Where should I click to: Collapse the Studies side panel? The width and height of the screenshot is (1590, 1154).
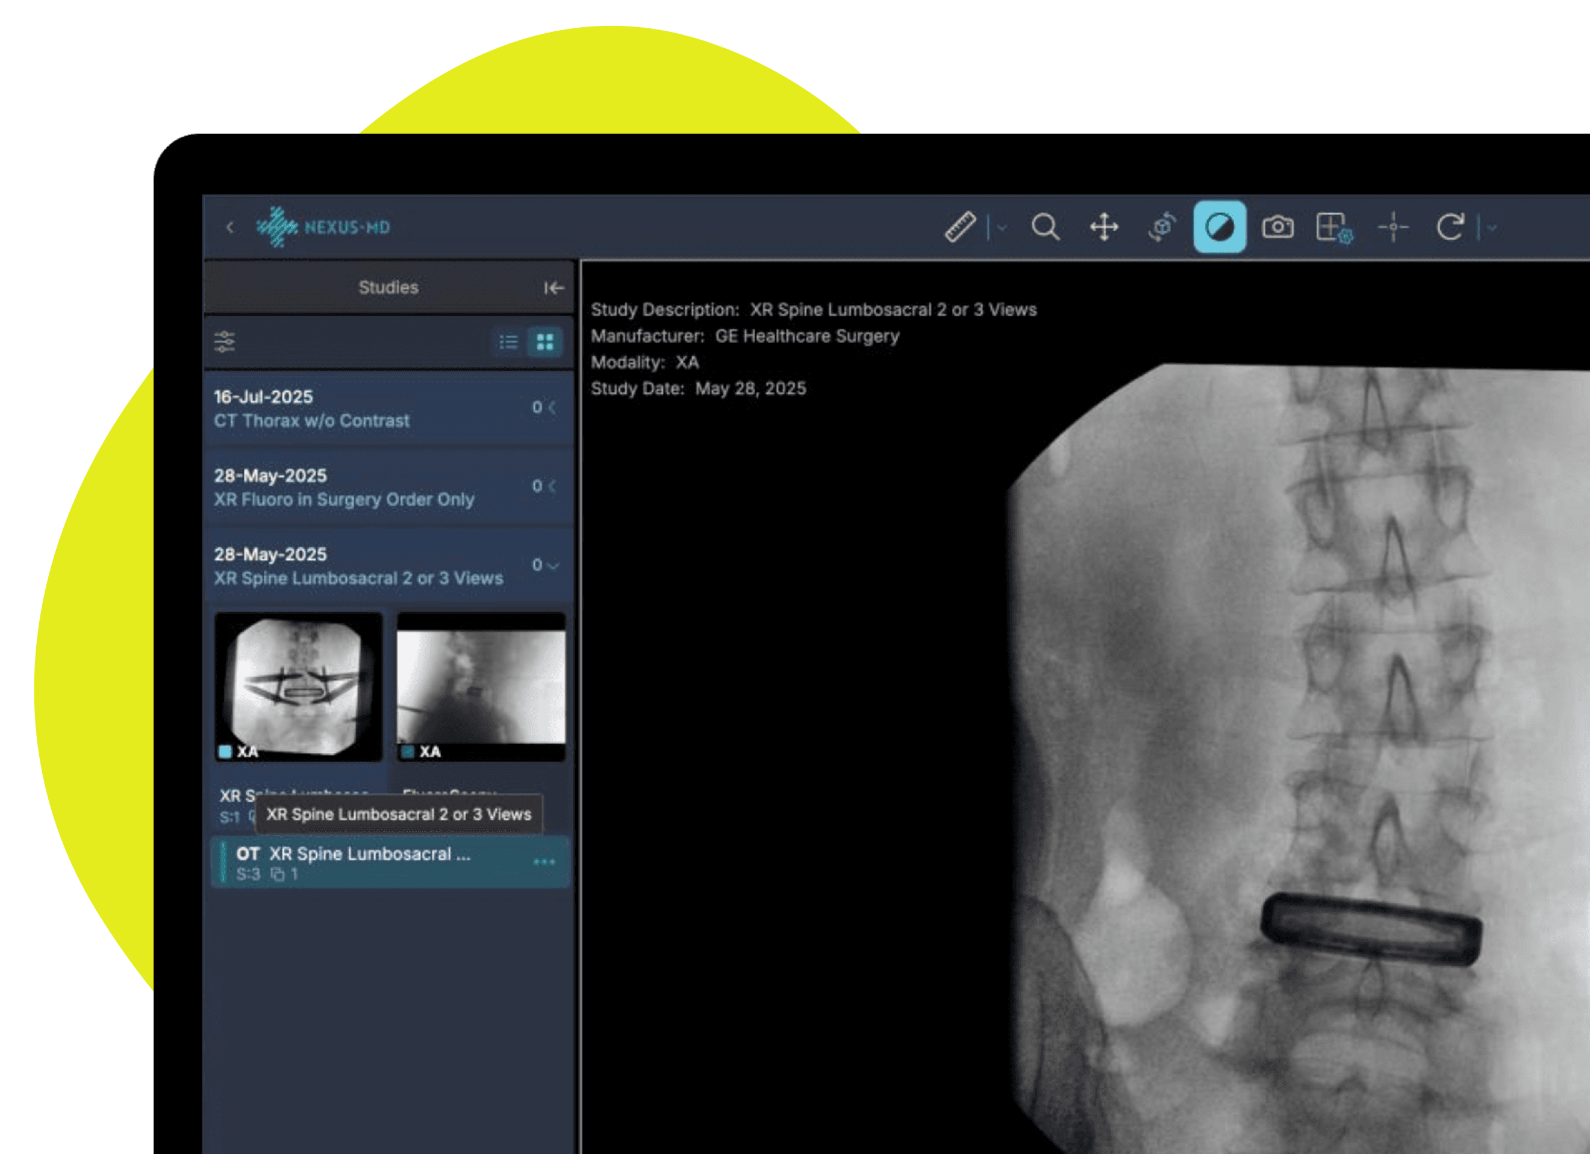pos(554,287)
